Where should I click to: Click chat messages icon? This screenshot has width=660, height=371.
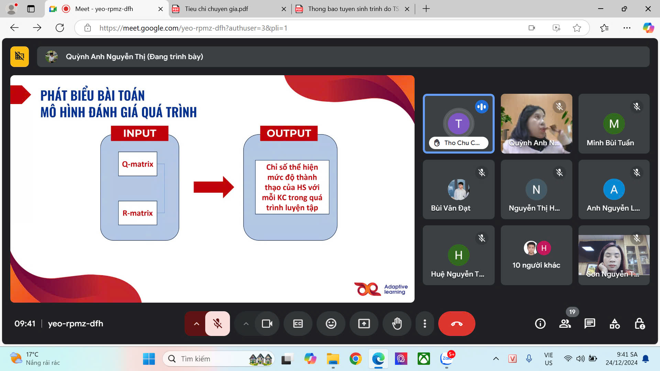click(x=589, y=324)
